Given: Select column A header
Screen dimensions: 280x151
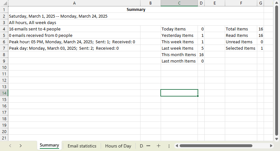Looking at the screenshot, I should tap(74, 3).
